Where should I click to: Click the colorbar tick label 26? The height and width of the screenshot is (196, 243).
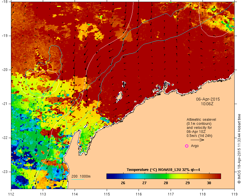pos(123,183)
